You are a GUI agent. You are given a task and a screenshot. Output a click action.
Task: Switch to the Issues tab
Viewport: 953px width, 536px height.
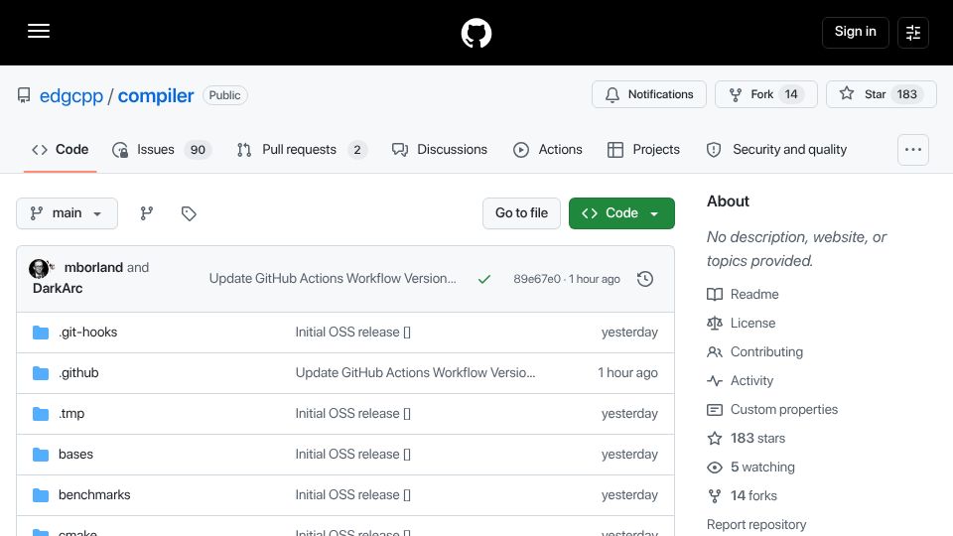tap(162, 150)
